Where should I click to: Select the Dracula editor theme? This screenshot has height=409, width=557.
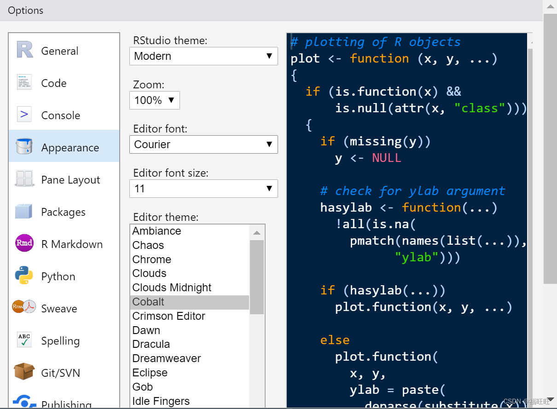[x=190, y=344]
